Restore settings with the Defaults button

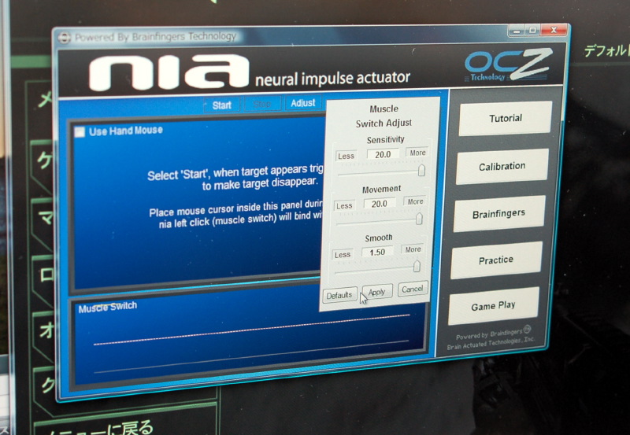(x=339, y=295)
